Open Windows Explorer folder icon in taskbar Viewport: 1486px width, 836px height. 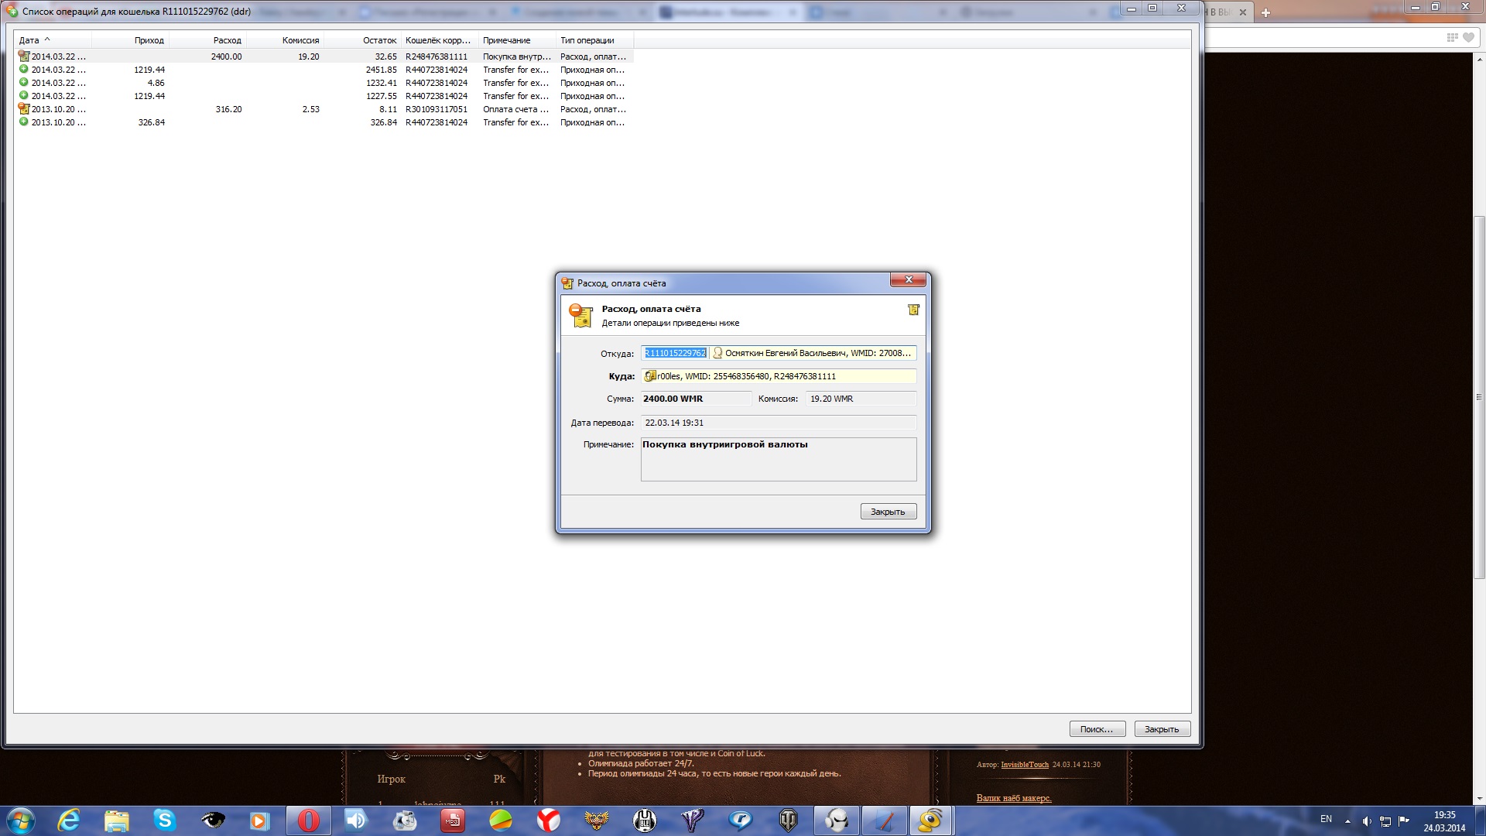pos(117,821)
